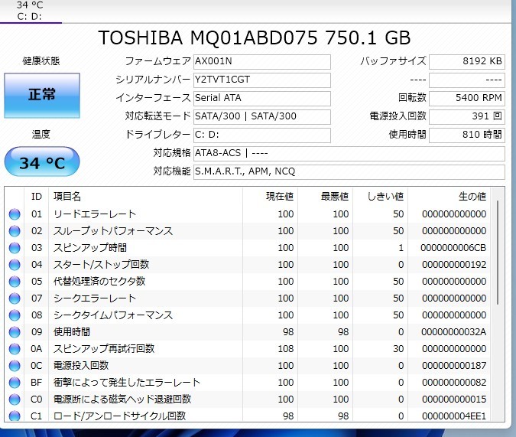
Task: Click the 温度 label
Action: tap(41, 135)
